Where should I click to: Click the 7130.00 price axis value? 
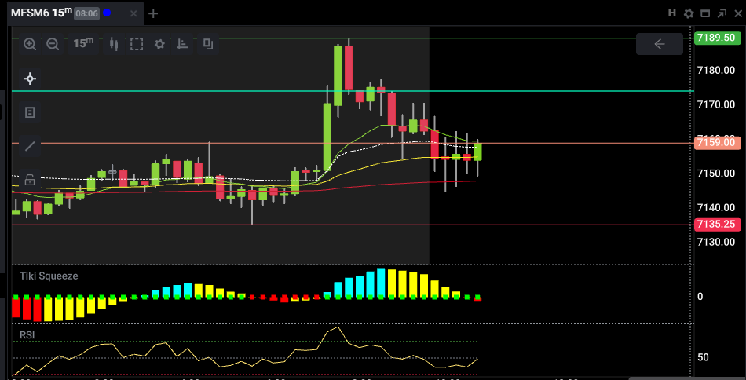click(x=716, y=242)
